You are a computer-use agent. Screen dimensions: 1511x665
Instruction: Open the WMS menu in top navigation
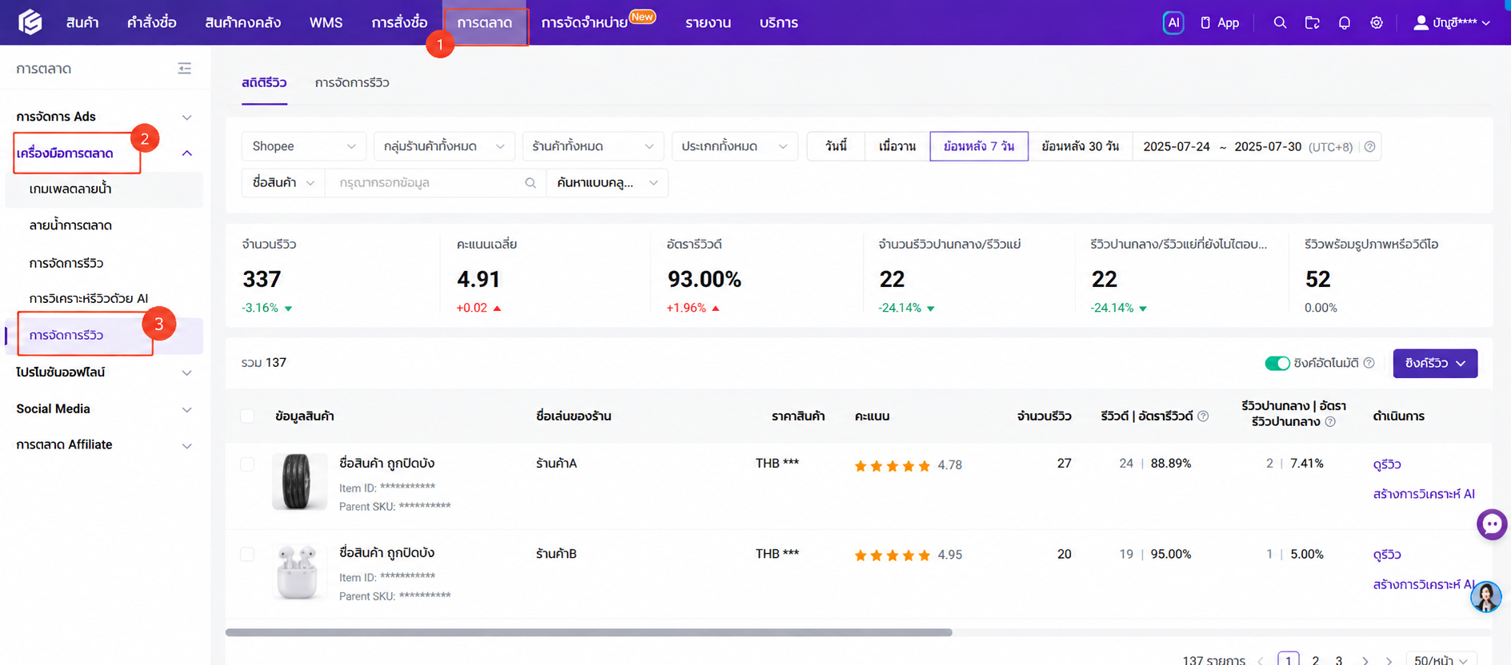click(326, 22)
